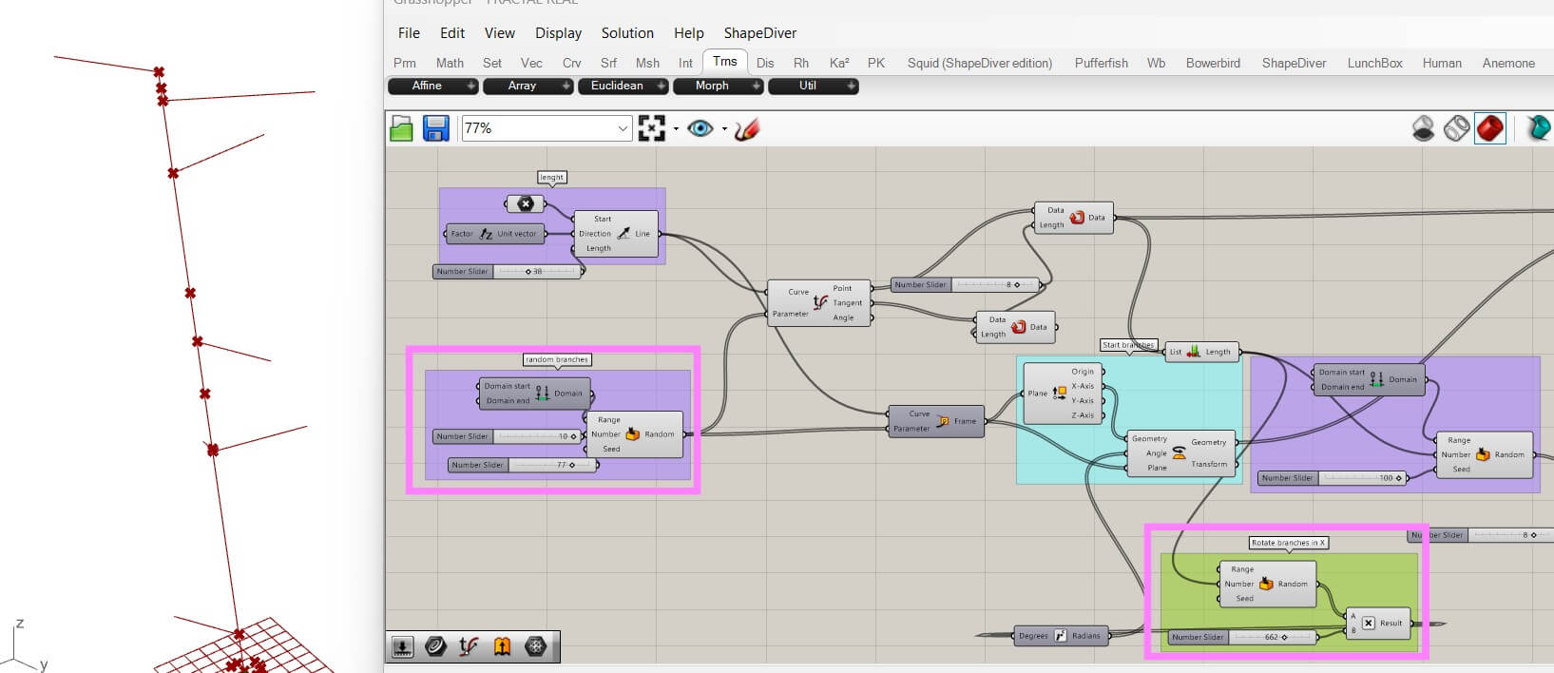Save document using the blue floppy icon

[436, 128]
